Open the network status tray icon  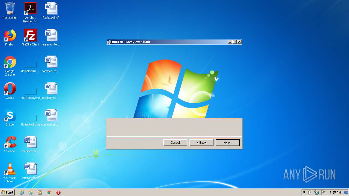tap(317, 192)
